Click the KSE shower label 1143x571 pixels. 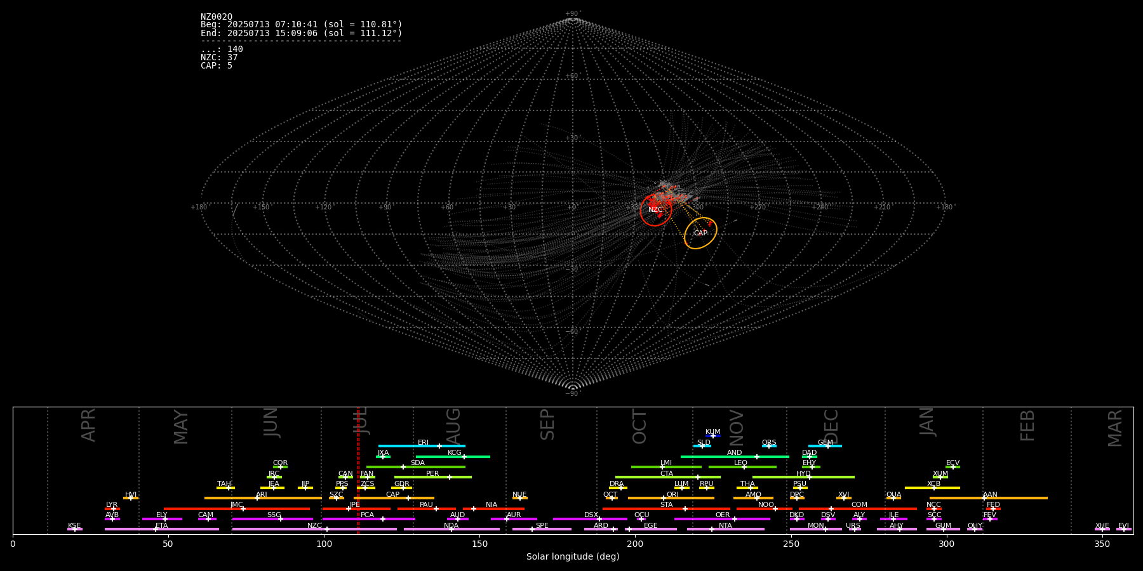[74, 525]
